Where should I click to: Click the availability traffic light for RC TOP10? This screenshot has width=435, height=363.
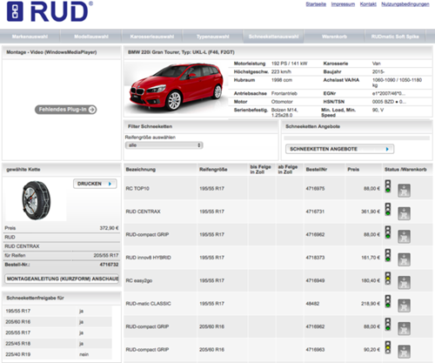tap(388, 186)
